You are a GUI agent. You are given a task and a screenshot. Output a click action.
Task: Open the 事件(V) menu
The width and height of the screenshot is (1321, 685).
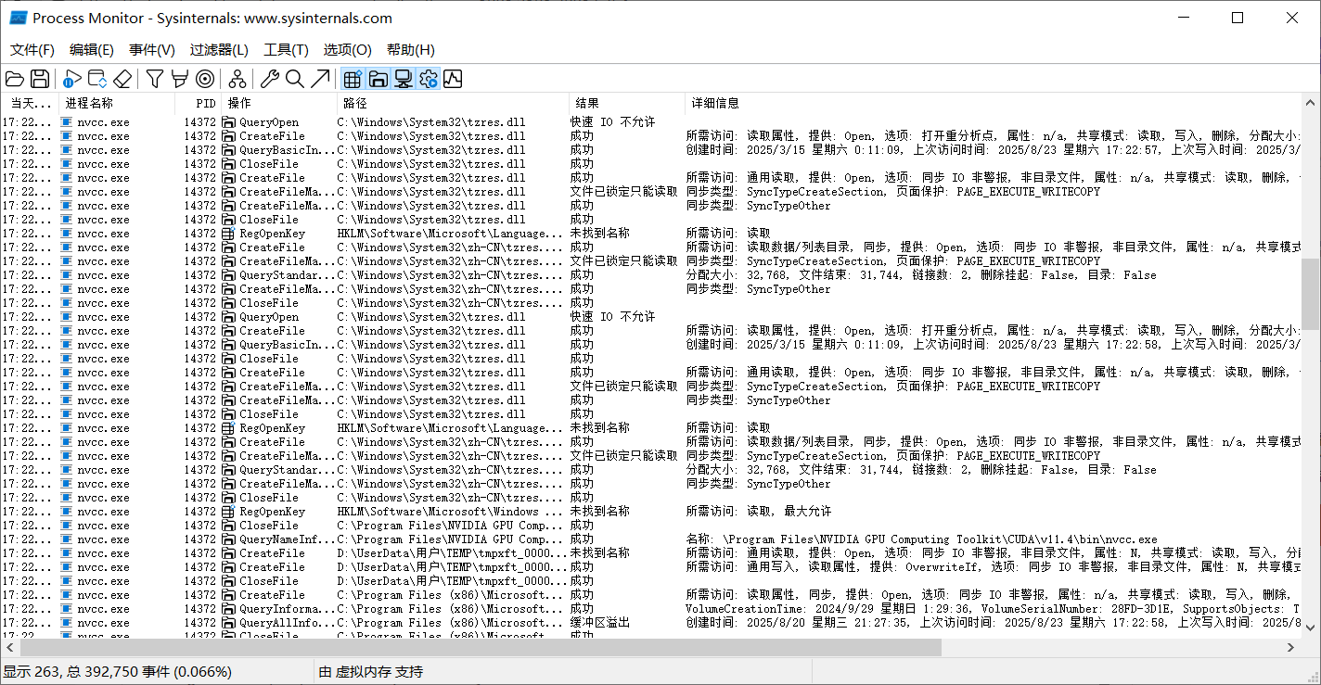152,50
